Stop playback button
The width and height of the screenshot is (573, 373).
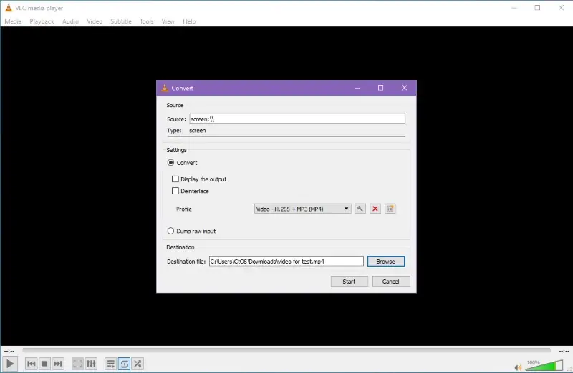coord(44,364)
